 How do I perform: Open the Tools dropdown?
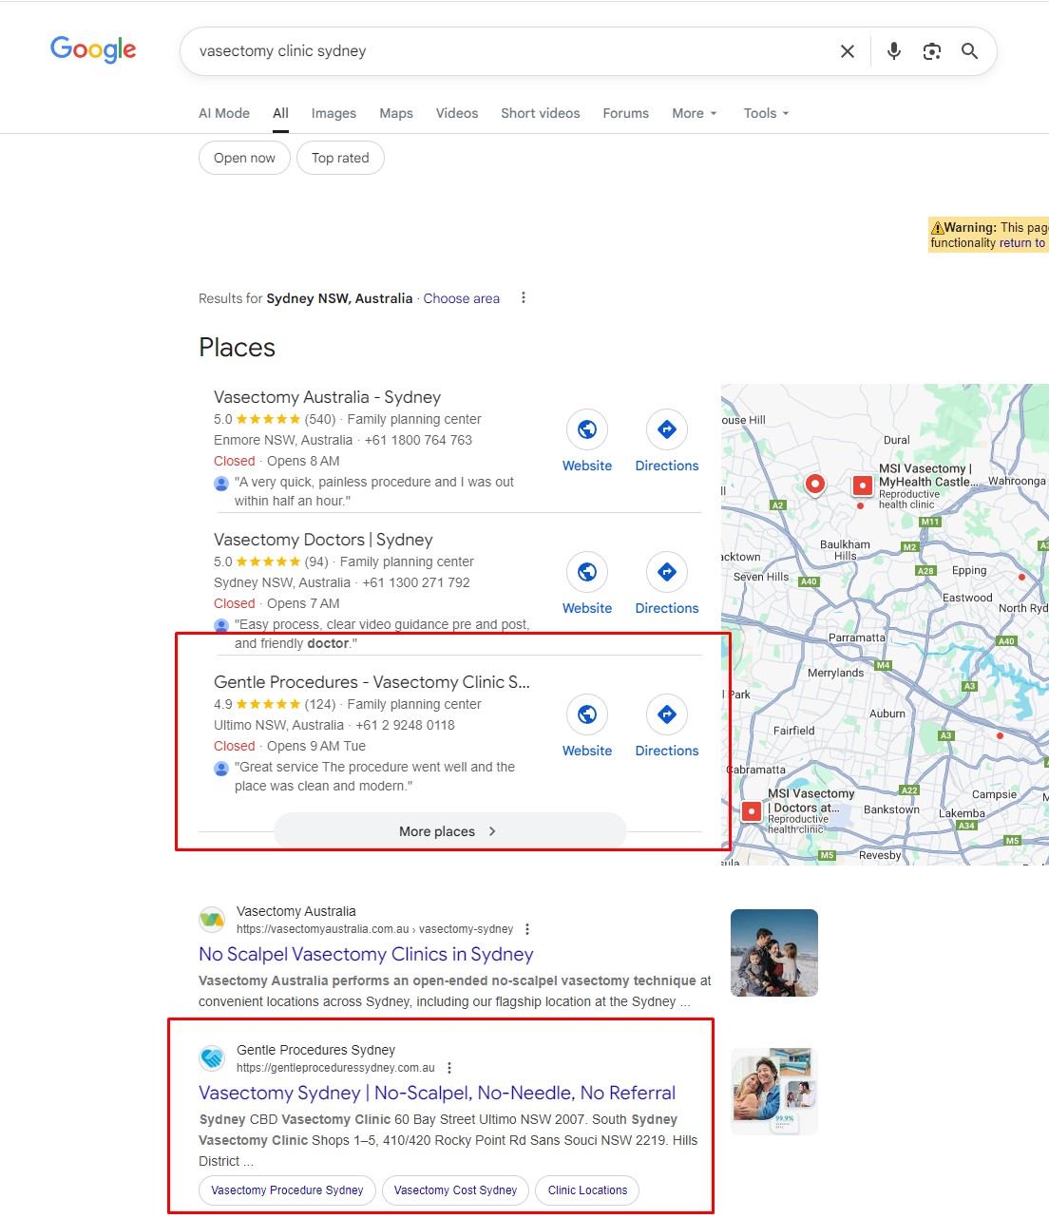(x=766, y=113)
